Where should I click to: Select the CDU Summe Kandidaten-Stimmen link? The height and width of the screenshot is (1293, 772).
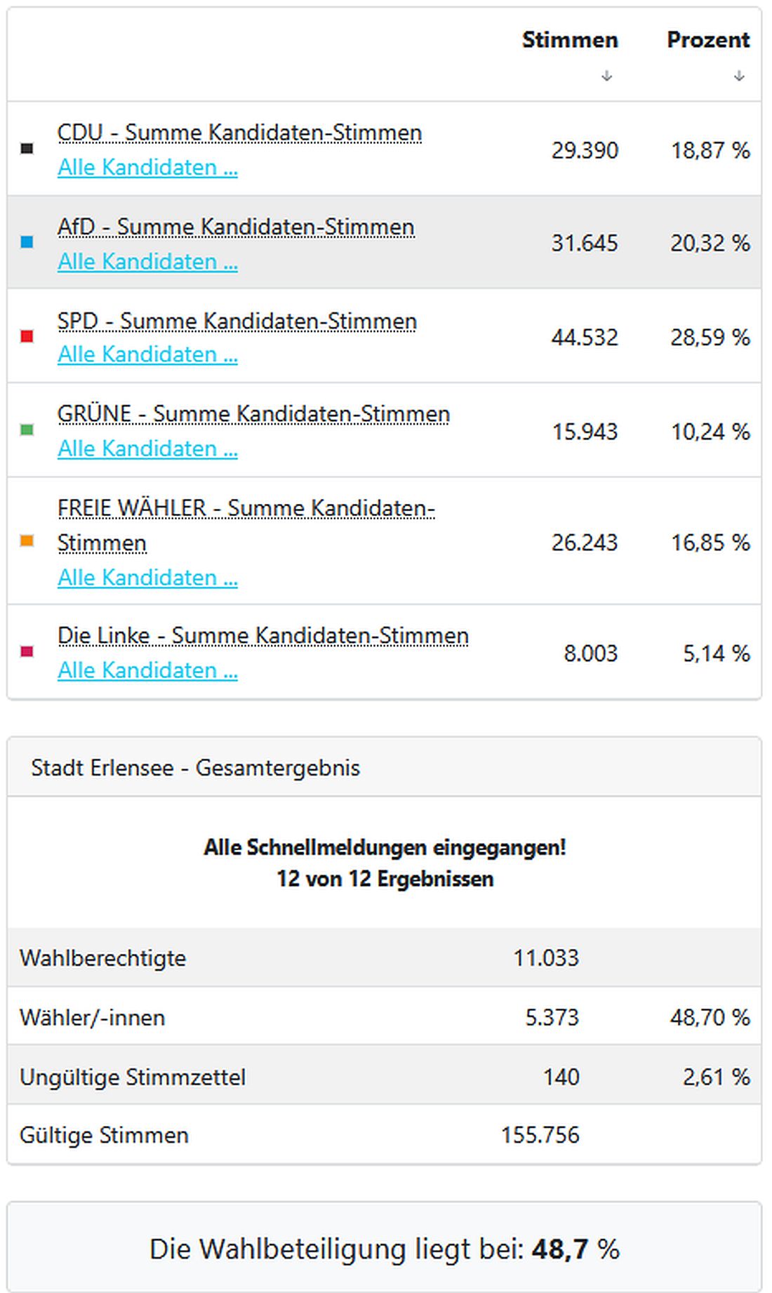pyautogui.click(x=239, y=132)
